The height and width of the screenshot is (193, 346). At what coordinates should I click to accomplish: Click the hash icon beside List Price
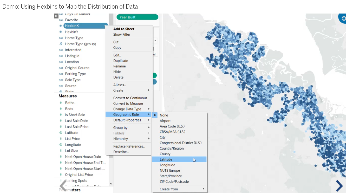click(x=61, y=139)
